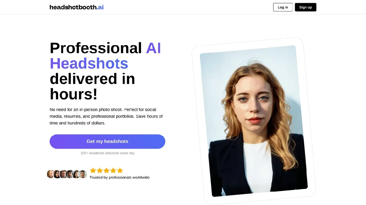The width and height of the screenshot is (366, 205).
Task: Click the fourth rating star
Action: point(113,171)
